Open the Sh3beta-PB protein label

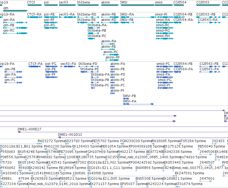(100, 80)
